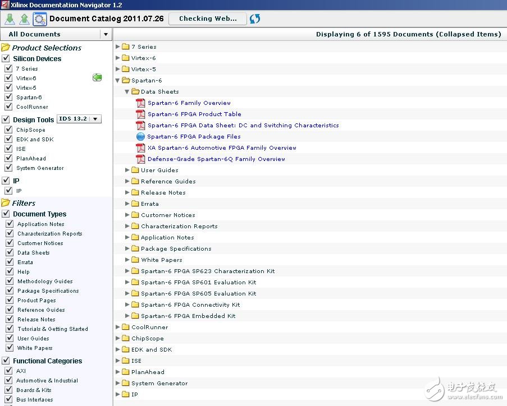
Task: Select the Virtex-5 folder in the tree
Action: 143,70
